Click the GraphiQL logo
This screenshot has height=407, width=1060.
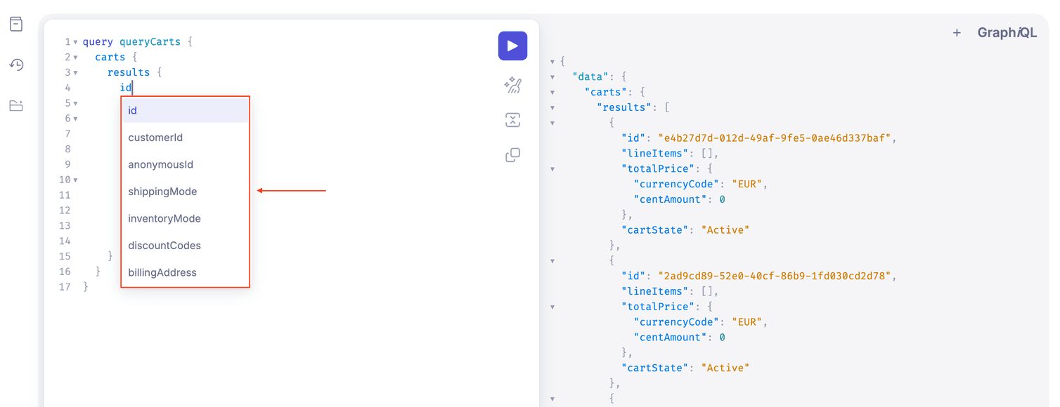pos(1007,32)
